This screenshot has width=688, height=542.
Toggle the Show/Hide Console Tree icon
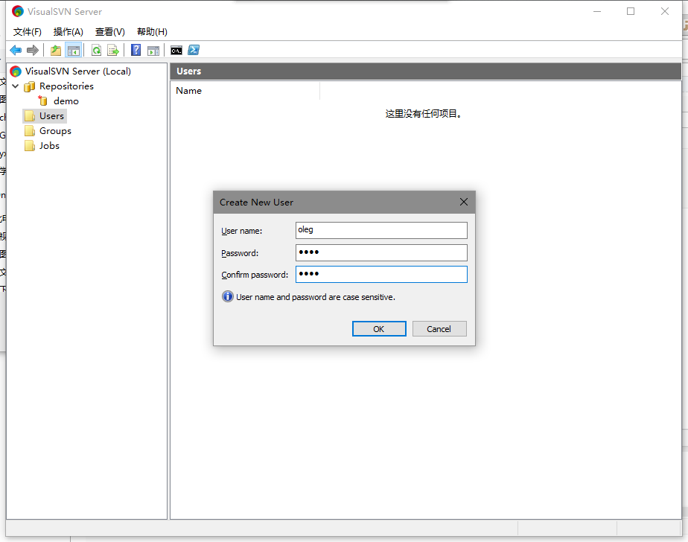[x=73, y=51]
